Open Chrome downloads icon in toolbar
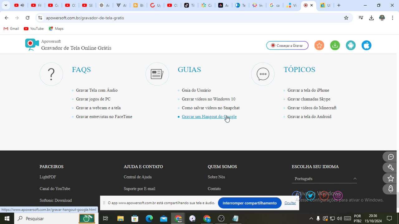Image resolution: width=399 pixels, height=224 pixels. click(x=371, y=18)
